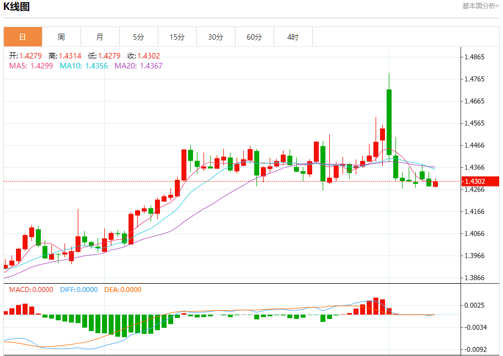503x356 pixels.
Task: Open the 30分 interval tab
Action: (x=216, y=37)
